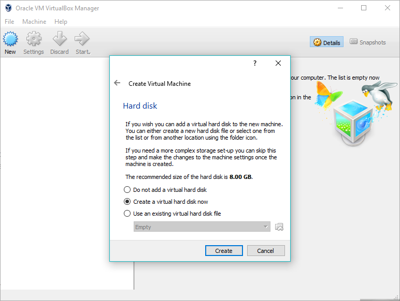The image size is (400, 301).
Task: Close the VirtualBox Manager window
Action: coord(387,8)
